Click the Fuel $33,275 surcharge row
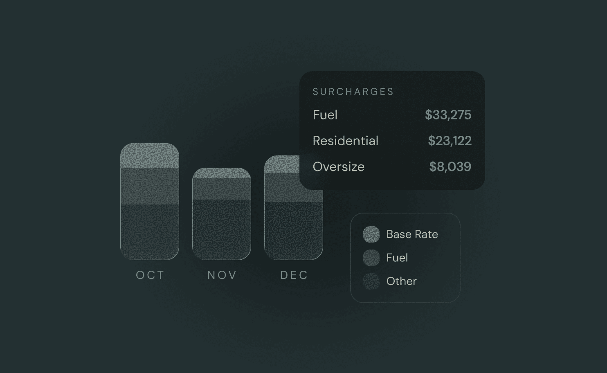 [x=392, y=115]
